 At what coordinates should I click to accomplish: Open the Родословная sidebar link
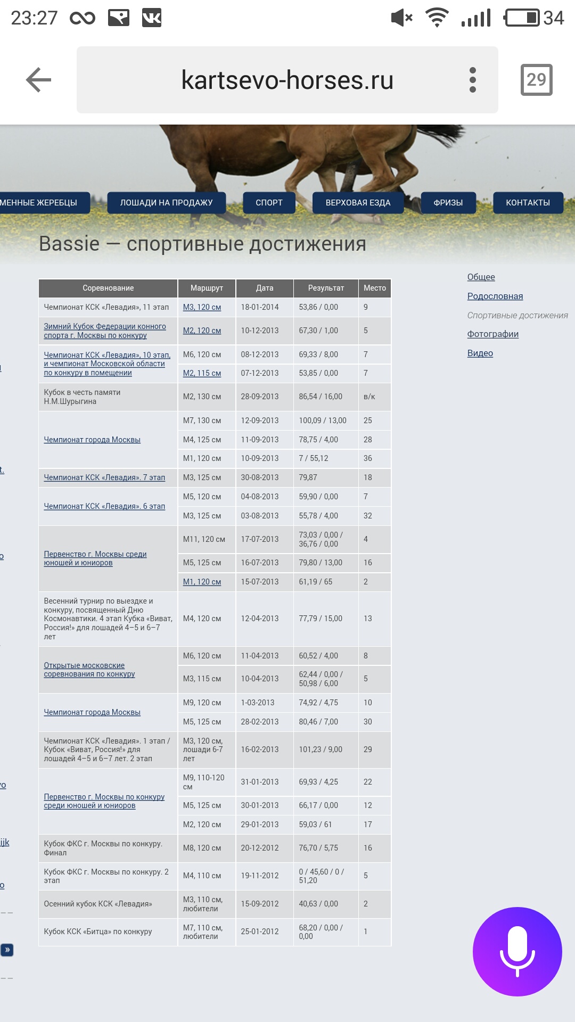click(x=495, y=296)
